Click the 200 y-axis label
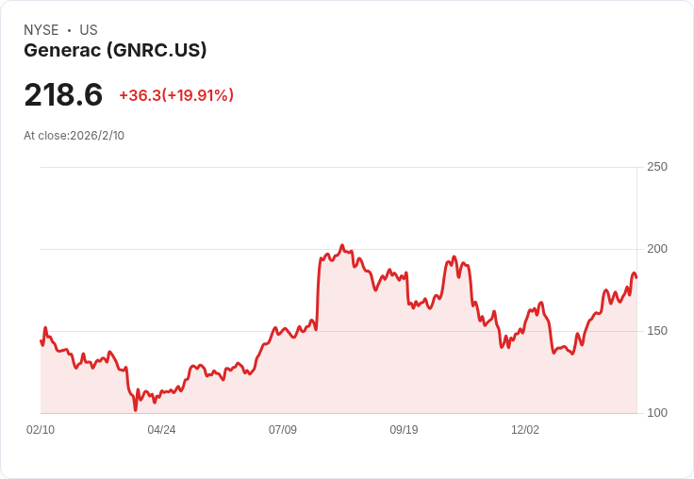The width and height of the screenshot is (694, 479). point(657,249)
